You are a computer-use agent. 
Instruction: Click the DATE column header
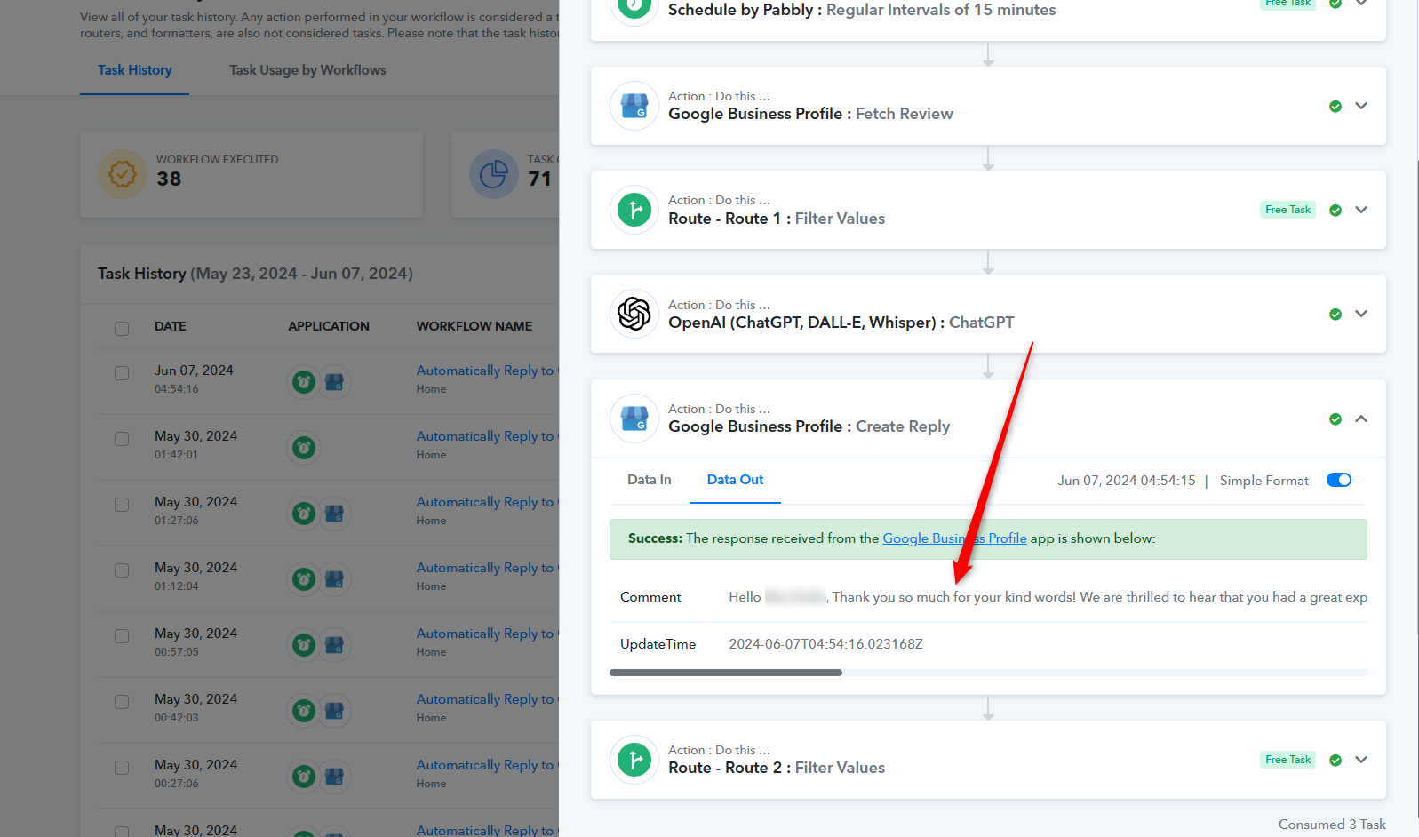point(171,326)
